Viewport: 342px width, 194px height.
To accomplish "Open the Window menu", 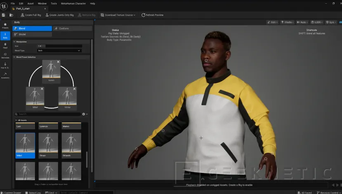I will 42,3.
